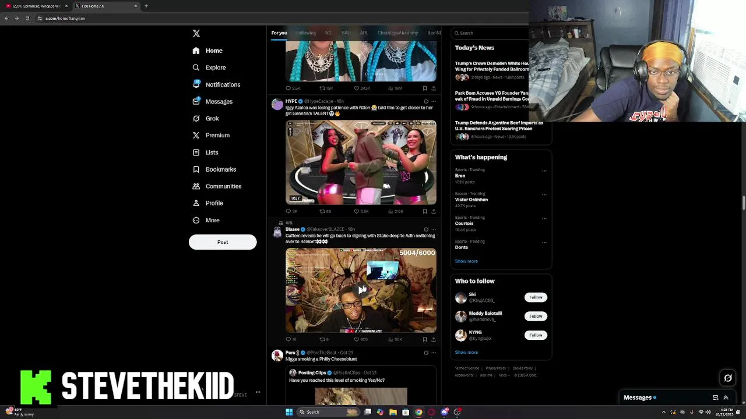Image resolution: width=746 pixels, height=419 pixels.
Task: Open Grok explain on HYPE post
Action: 426,101
